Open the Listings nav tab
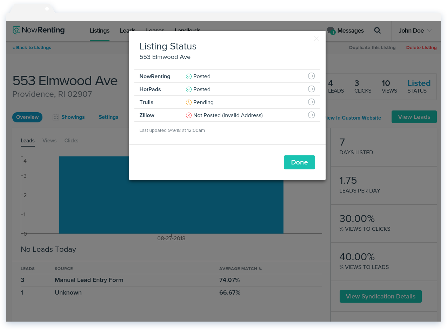Screen dimensions: 447x330 click(x=100, y=31)
